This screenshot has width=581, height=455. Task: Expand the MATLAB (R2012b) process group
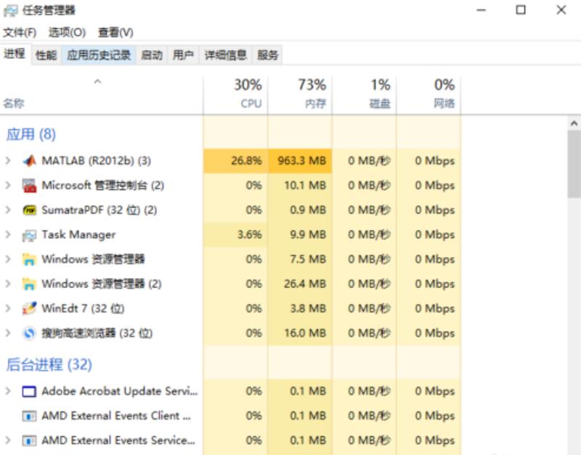pyautogui.click(x=8, y=160)
